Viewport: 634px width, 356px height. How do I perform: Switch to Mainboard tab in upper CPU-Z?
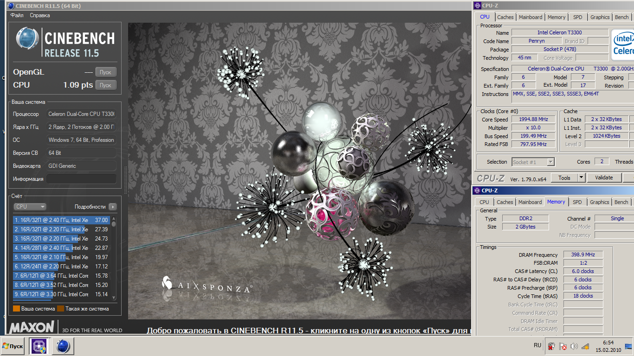pos(530,17)
